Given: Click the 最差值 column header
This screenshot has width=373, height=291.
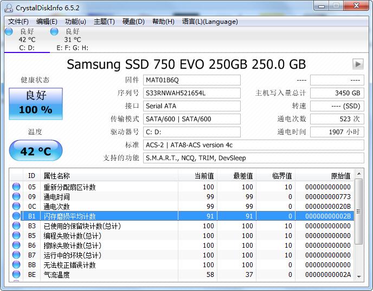Looking at the screenshot, I should (237, 176).
